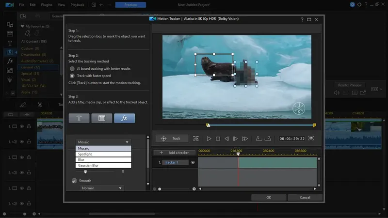Add a title to the tracked object
388x218 pixels.
tap(79, 118)
